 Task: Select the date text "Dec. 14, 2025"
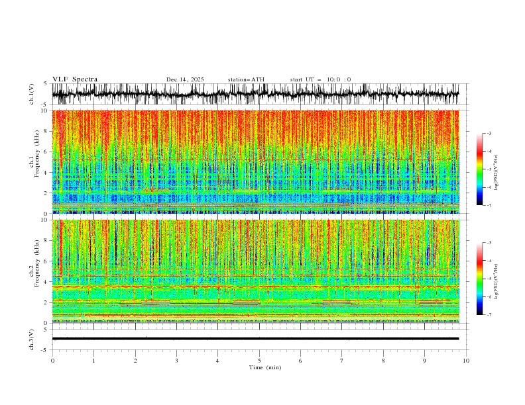pyautogui.click(x=185, y=79)
